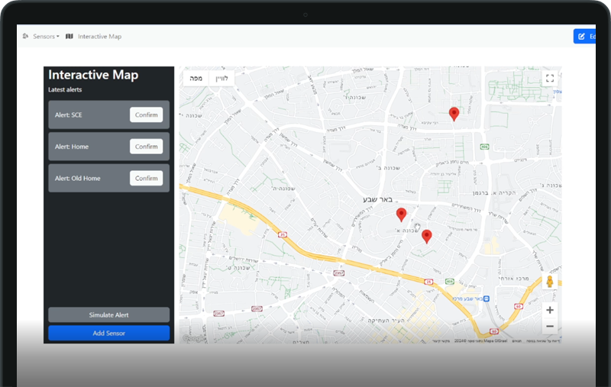Zoom out using the map minus button
Viewport: 611px width, 387px height.
point(550,327)
